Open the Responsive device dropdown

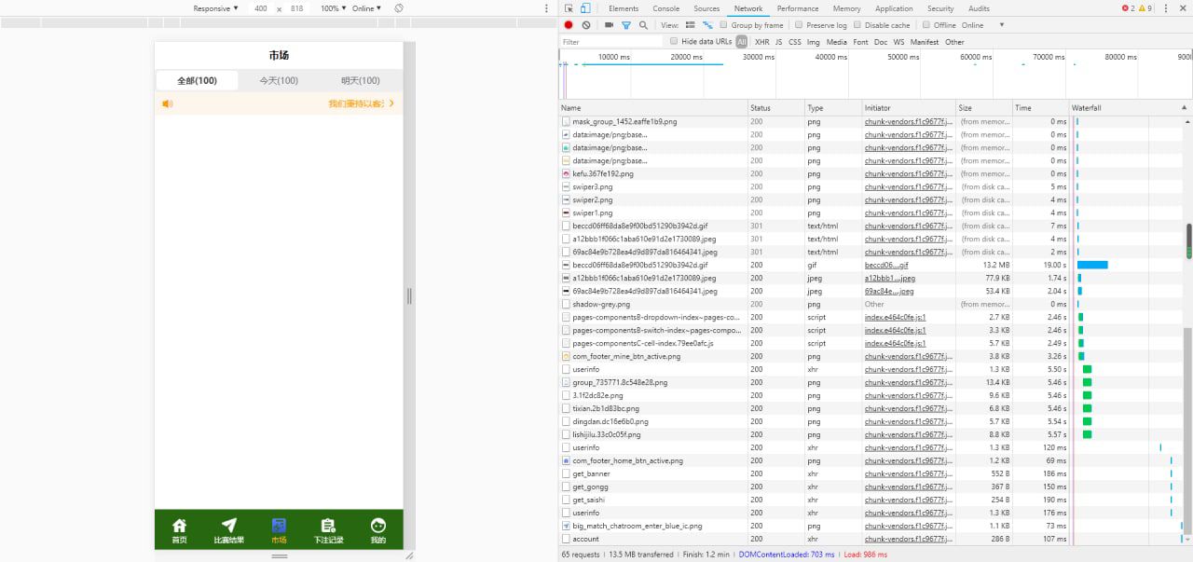tap(215, 8)
